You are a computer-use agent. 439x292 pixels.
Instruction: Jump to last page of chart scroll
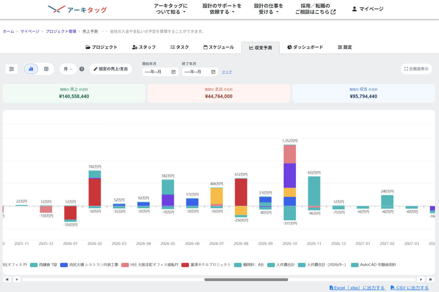pyautogui.click(x=431, y=280)
